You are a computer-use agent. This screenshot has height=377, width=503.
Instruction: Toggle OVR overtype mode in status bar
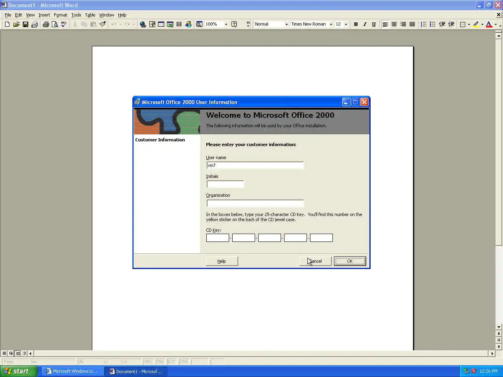184,362
